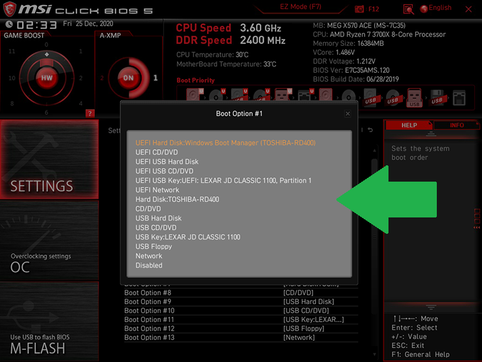Click highlighted USB key boot priority icon
Viewport: 482px width, 362px height.
pos(414,97)
